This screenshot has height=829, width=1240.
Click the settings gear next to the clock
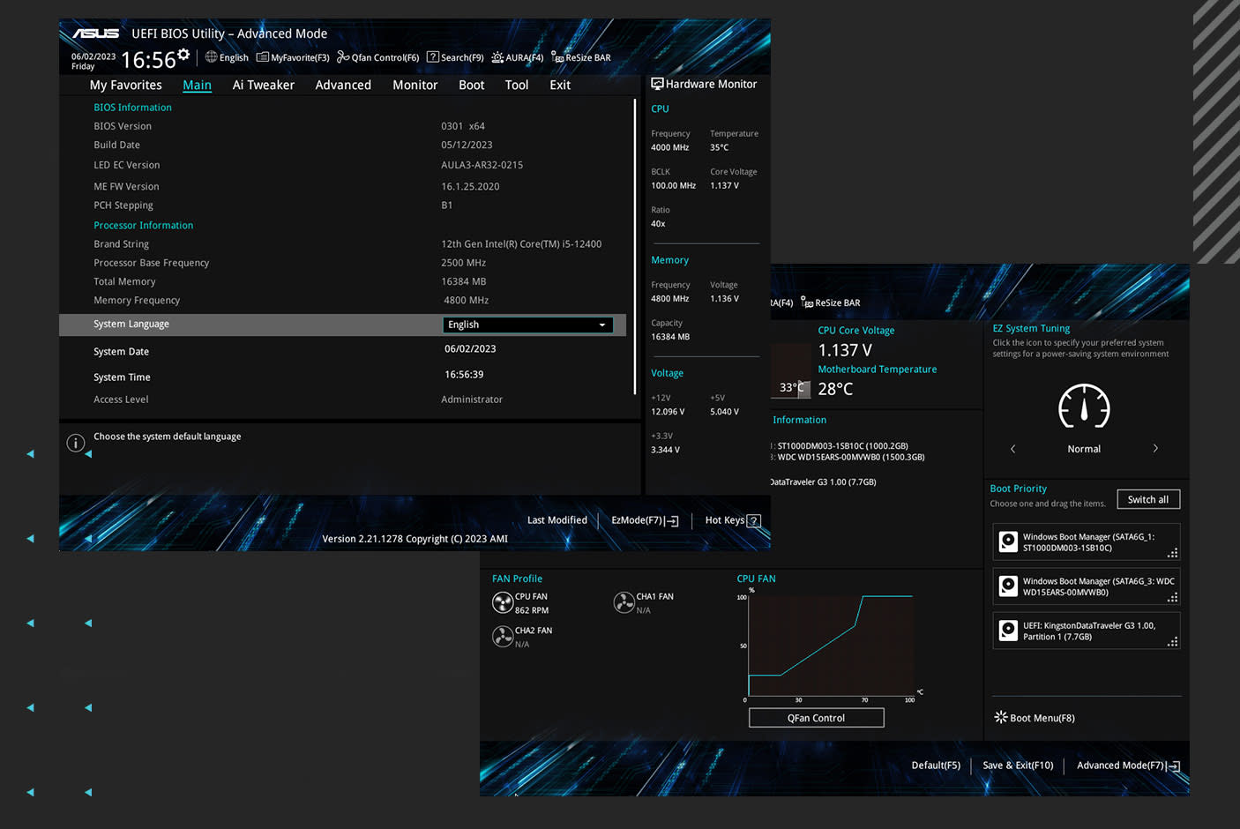click(183, 55)
